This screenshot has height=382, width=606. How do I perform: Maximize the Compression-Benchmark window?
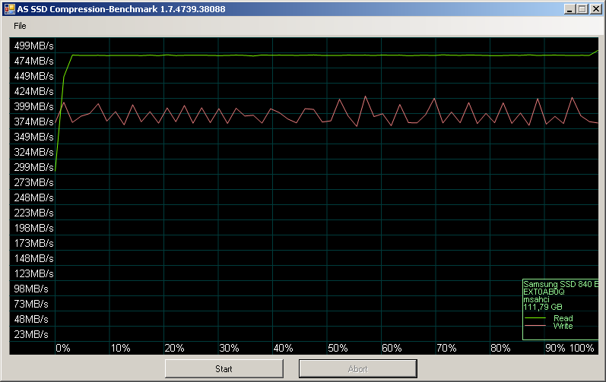click(x=582, y=8)
